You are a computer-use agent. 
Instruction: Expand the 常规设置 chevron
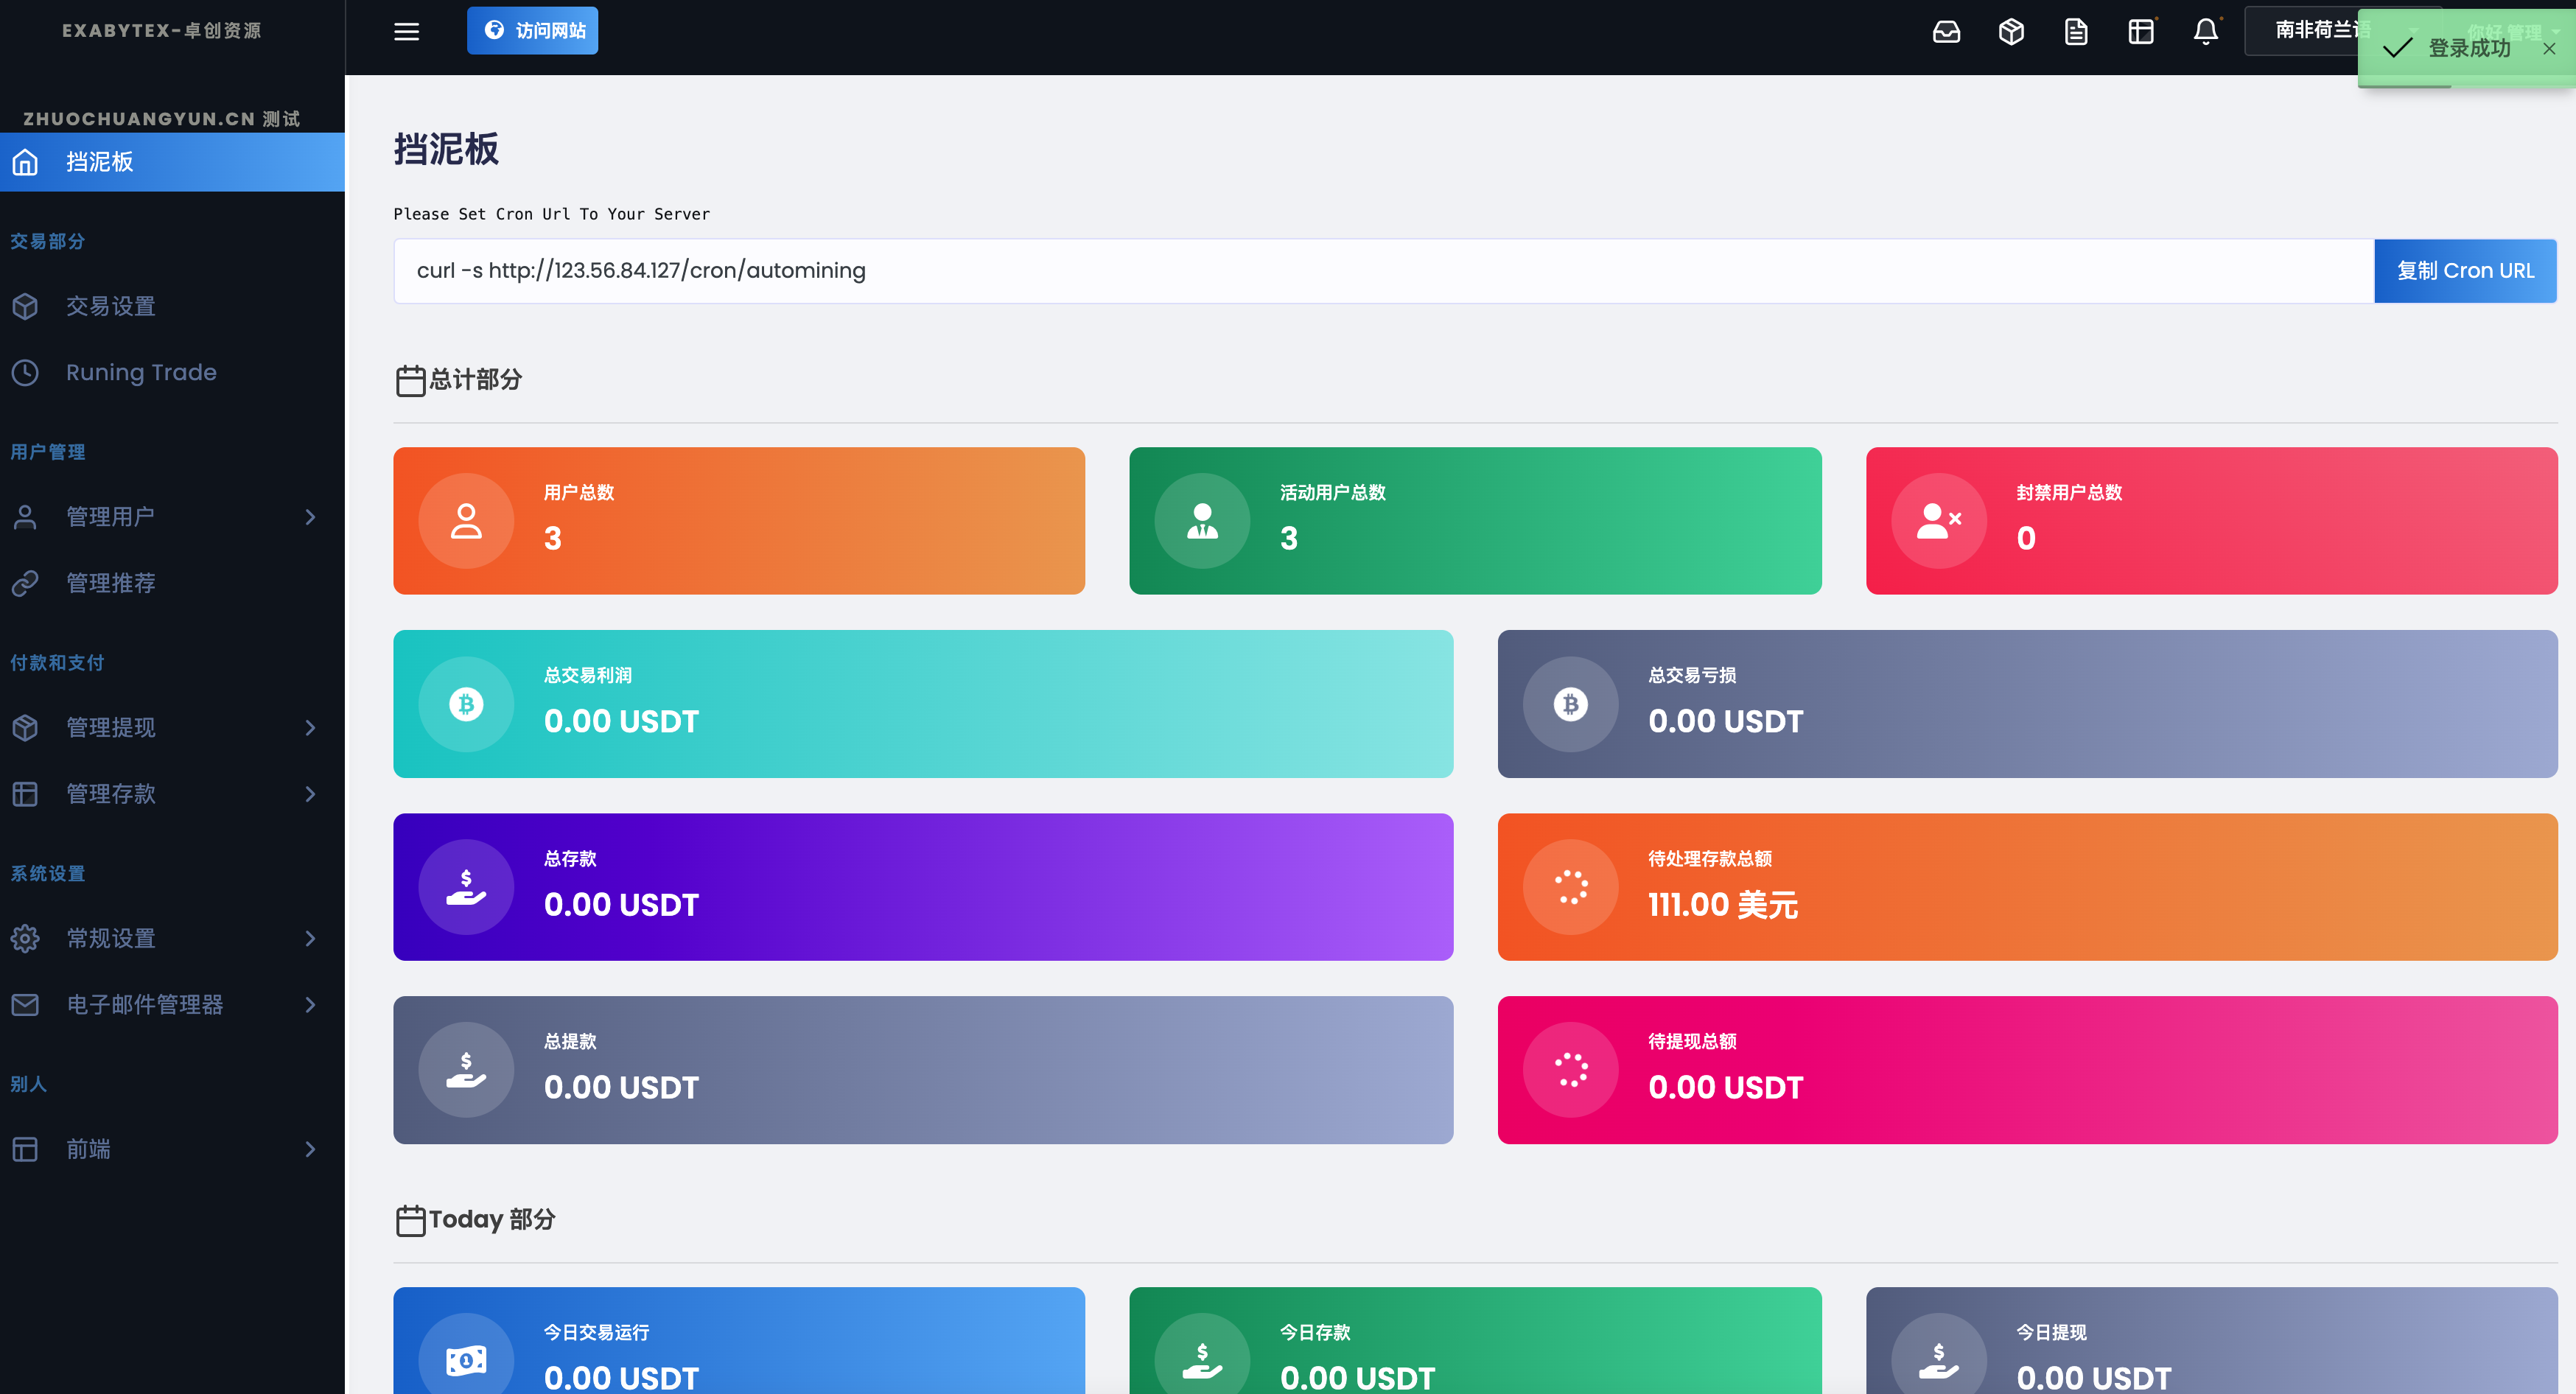pyautogui.click(x=310, y=938)
